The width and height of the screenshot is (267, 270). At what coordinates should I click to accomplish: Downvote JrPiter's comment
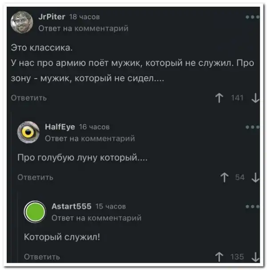255,98
